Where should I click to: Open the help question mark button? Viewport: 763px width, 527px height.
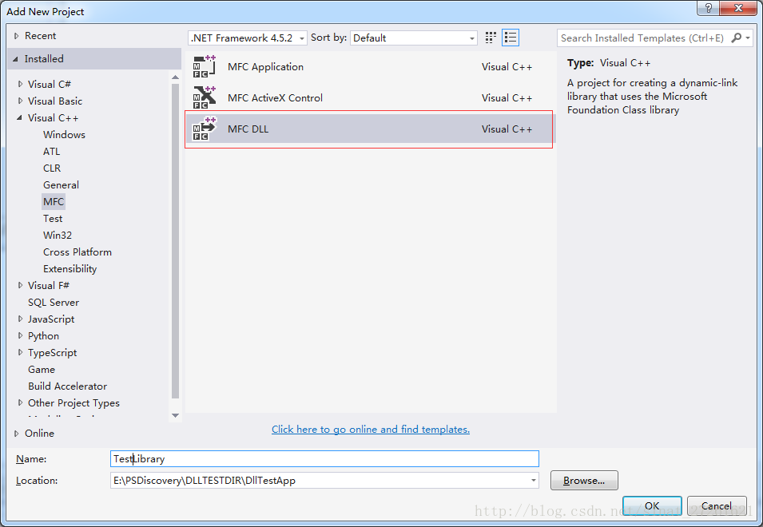click(708, 8)
